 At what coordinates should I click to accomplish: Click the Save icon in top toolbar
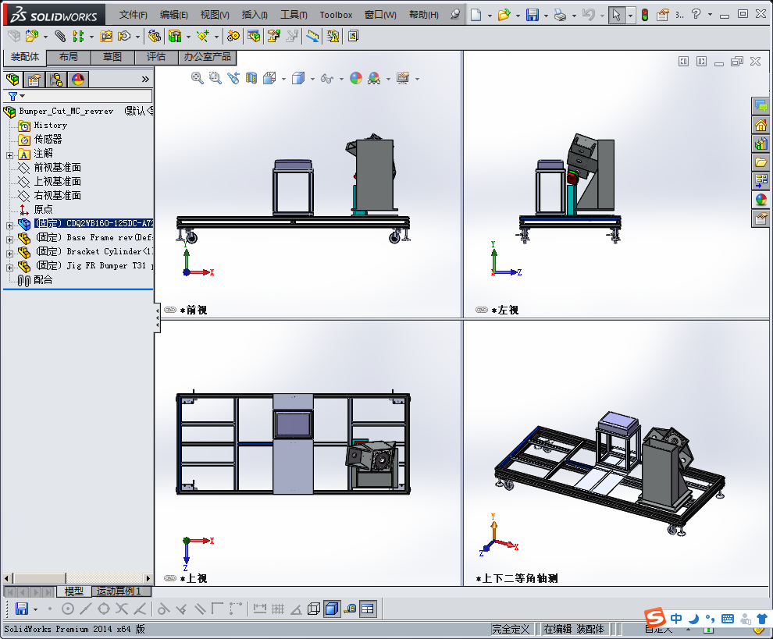click(x=532, y=15)
